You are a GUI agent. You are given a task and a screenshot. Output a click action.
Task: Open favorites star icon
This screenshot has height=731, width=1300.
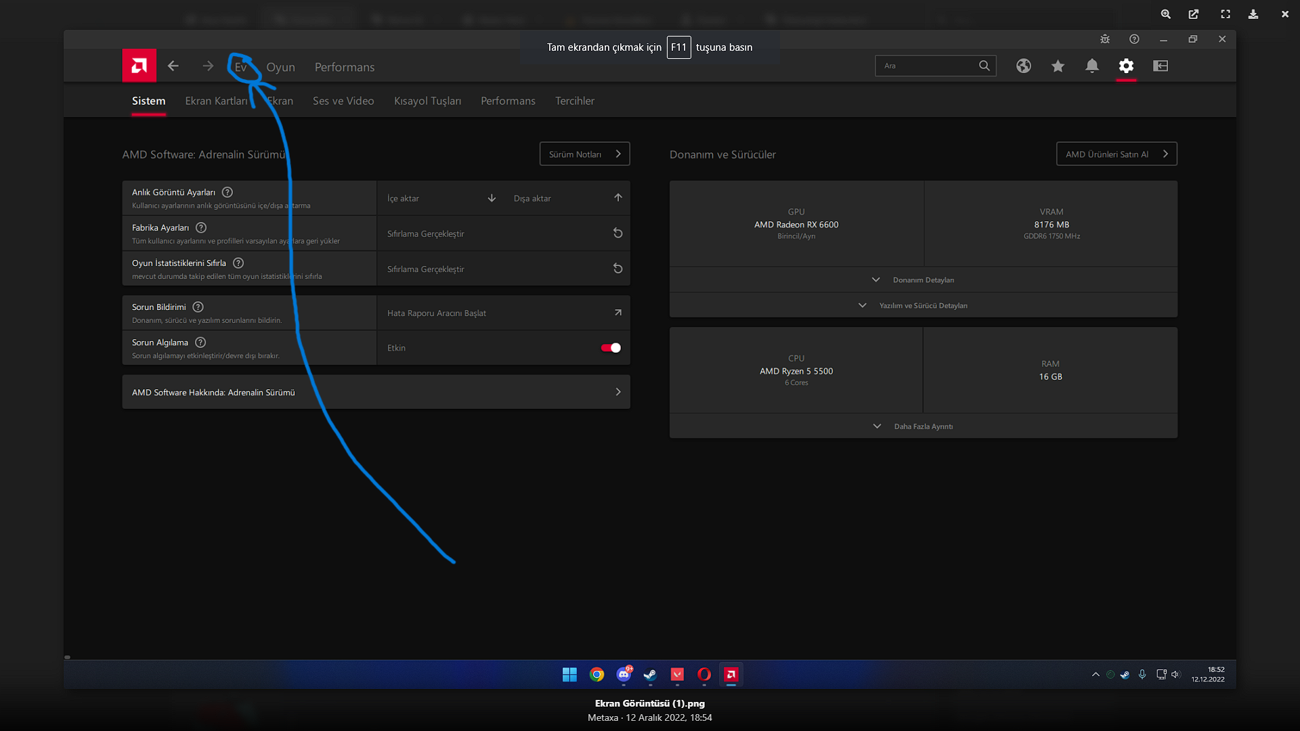point(1058,66)
